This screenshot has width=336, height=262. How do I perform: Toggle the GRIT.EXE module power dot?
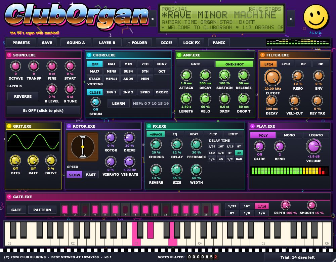click(9, 126)
